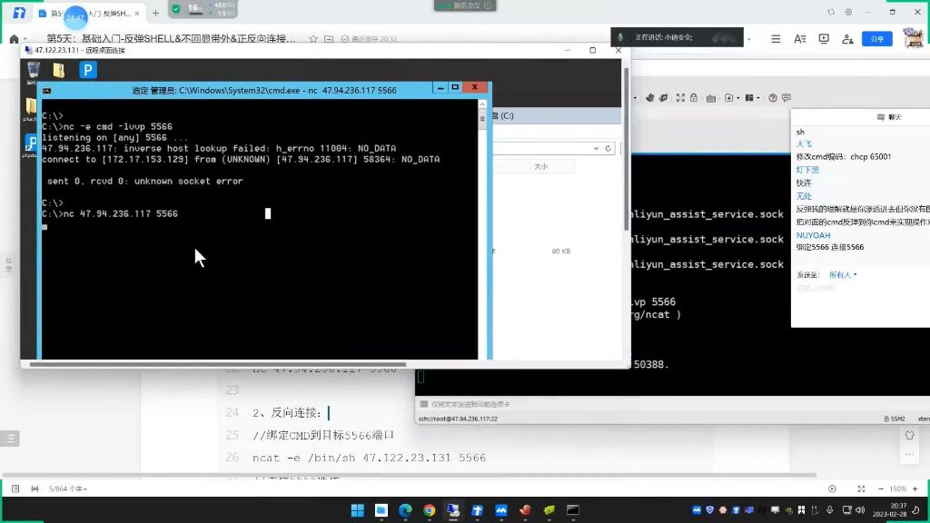Click the keyboard icon in SSH toolbar
The image size is (930, 523).
click(x=710, y=98)
